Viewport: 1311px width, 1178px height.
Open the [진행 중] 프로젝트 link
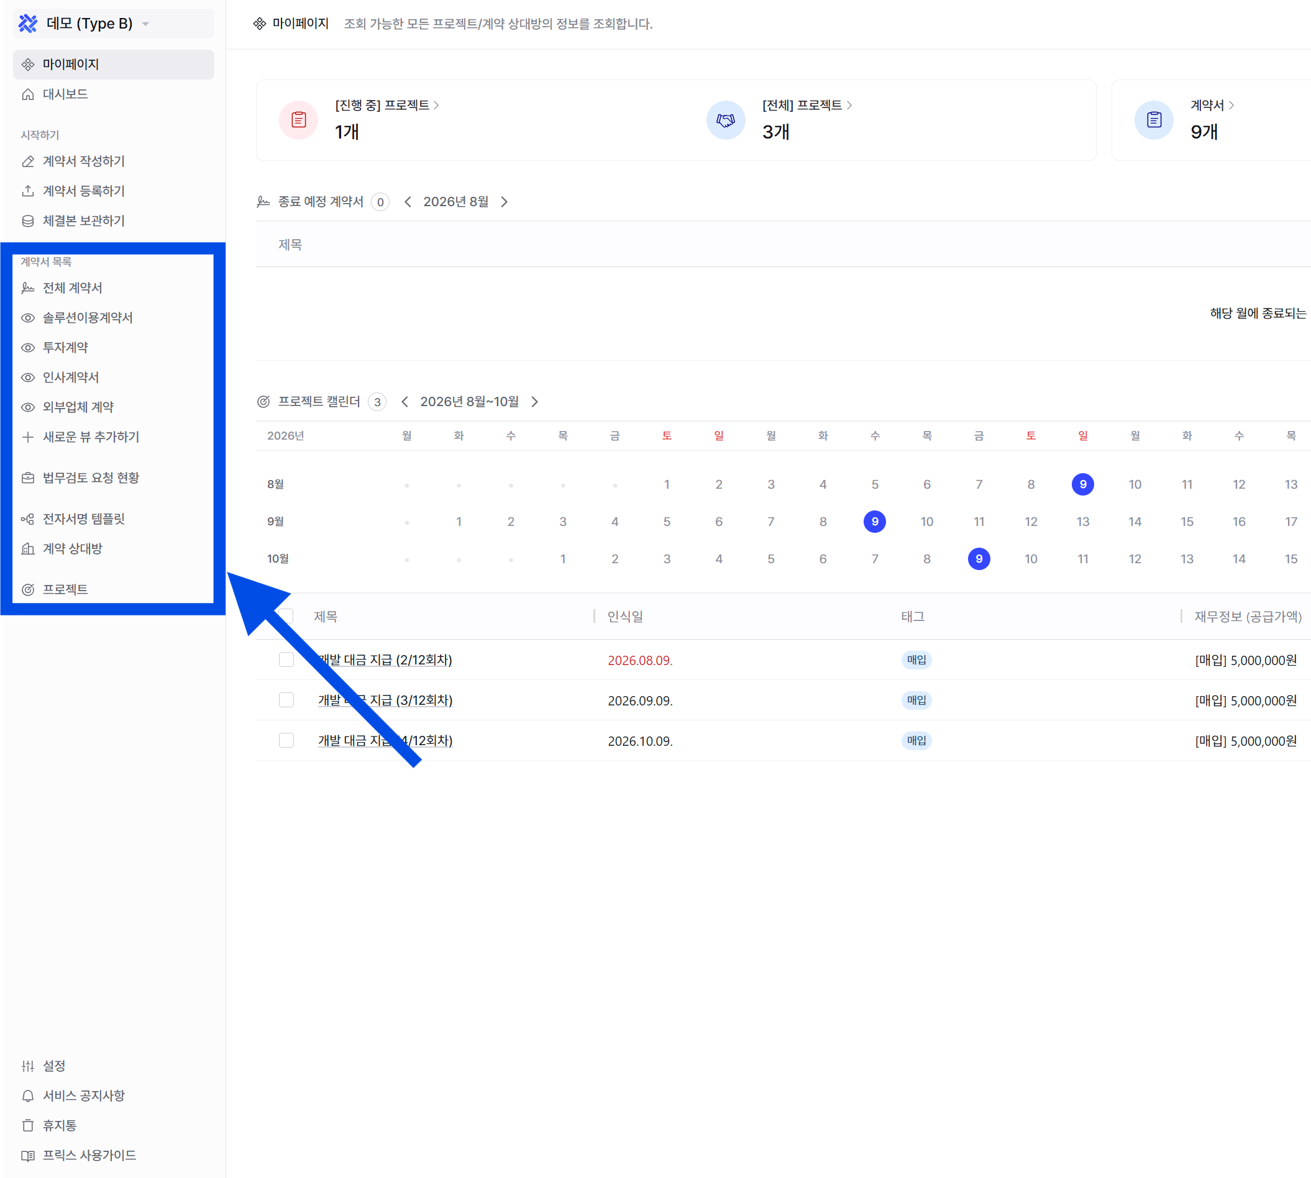387,105
